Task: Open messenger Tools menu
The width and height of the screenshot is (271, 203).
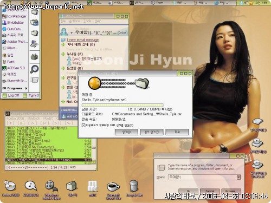Action: point(87,21)
